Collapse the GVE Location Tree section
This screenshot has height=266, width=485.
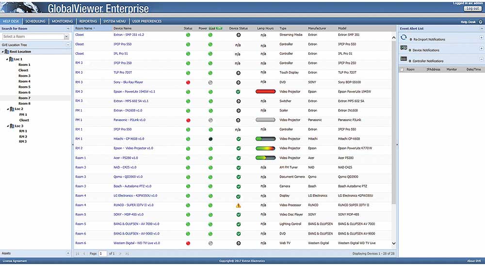pos(68,45)
